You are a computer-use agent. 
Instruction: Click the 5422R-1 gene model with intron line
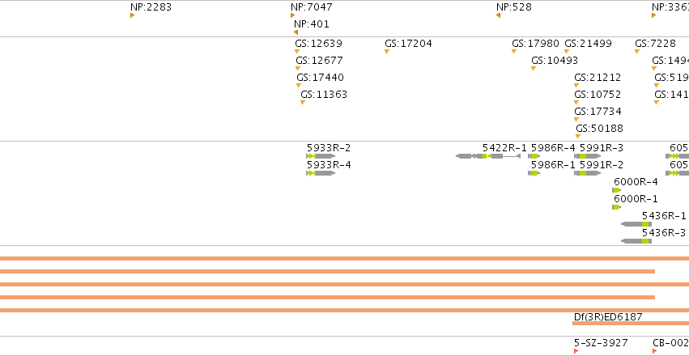(488, 156)
